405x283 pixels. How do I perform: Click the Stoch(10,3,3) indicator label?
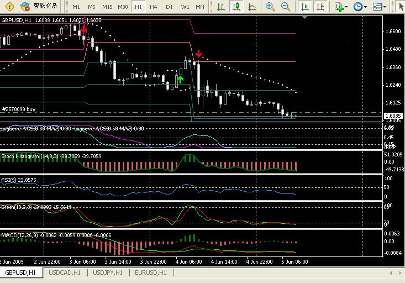(x=36, y=207)
